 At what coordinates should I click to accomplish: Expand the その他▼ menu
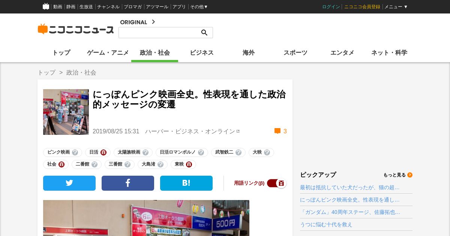(199, 7)
